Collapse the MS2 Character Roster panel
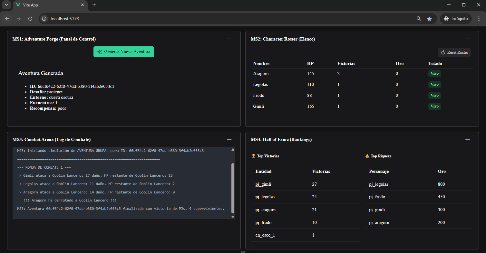 point(468,39)
